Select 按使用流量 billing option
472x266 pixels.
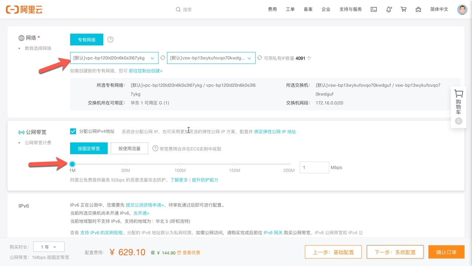pos(129,149)
